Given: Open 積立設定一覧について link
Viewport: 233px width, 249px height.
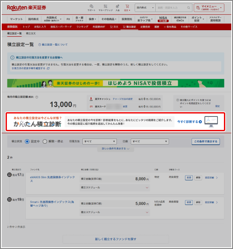Looking at the screenshot, I should 53,44.
